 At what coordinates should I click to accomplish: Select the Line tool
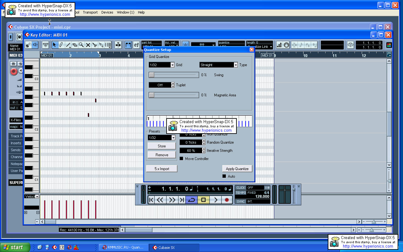pyautogui.click(x=68, y=45)
